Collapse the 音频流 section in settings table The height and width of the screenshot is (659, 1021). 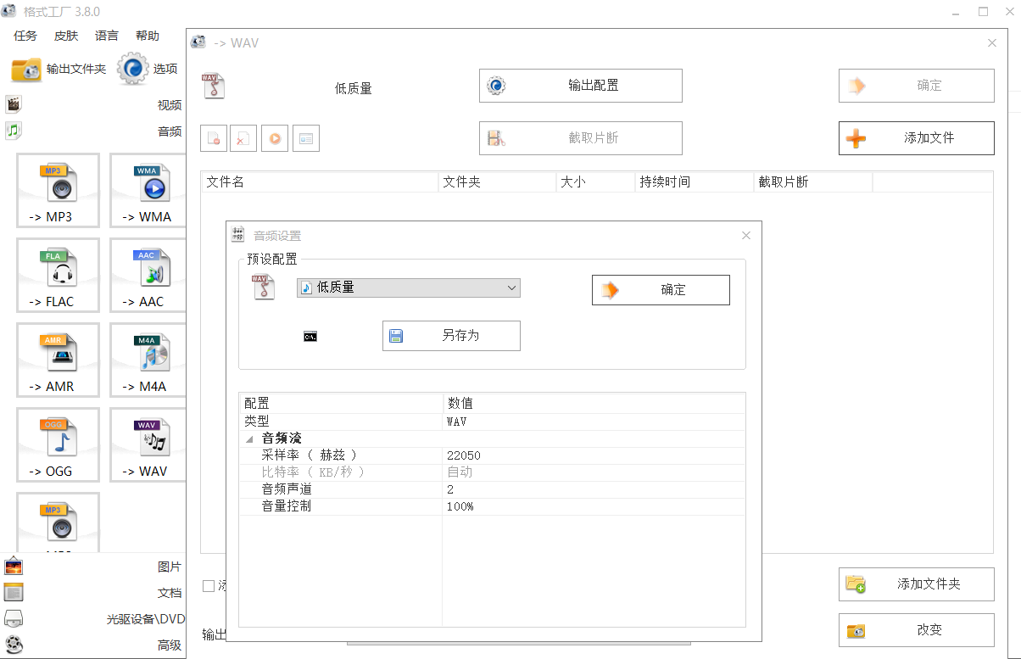[x=248, y=438]
